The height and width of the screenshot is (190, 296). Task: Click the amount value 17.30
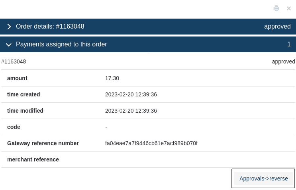(112, 78)
